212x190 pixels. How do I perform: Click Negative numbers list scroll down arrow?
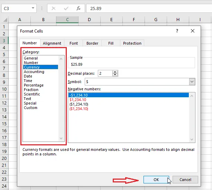192,139
